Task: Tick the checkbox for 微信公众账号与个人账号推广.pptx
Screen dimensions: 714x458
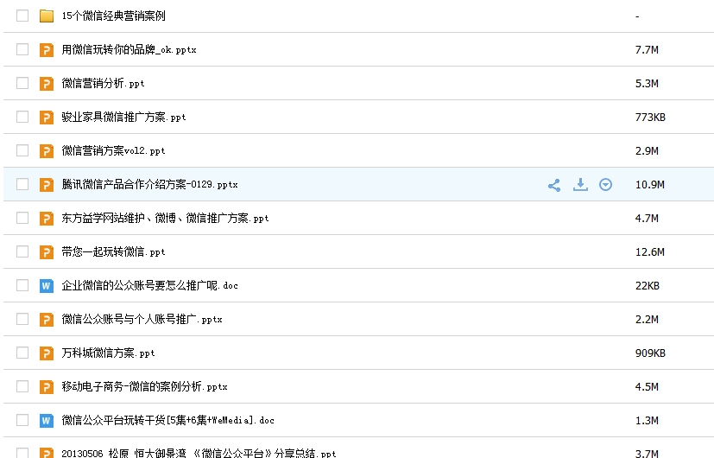Action: tap(22, 319)
